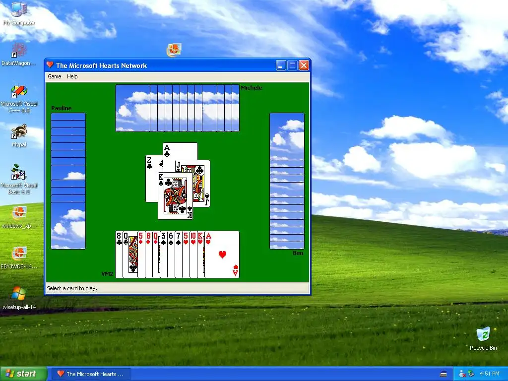Click Michele's face-down hand of cards

[177, 108]
